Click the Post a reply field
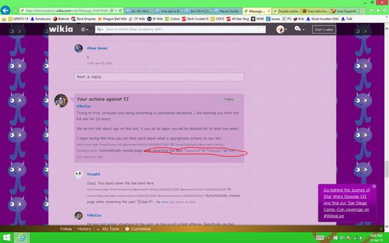389x243 pixels. [159, 77]
